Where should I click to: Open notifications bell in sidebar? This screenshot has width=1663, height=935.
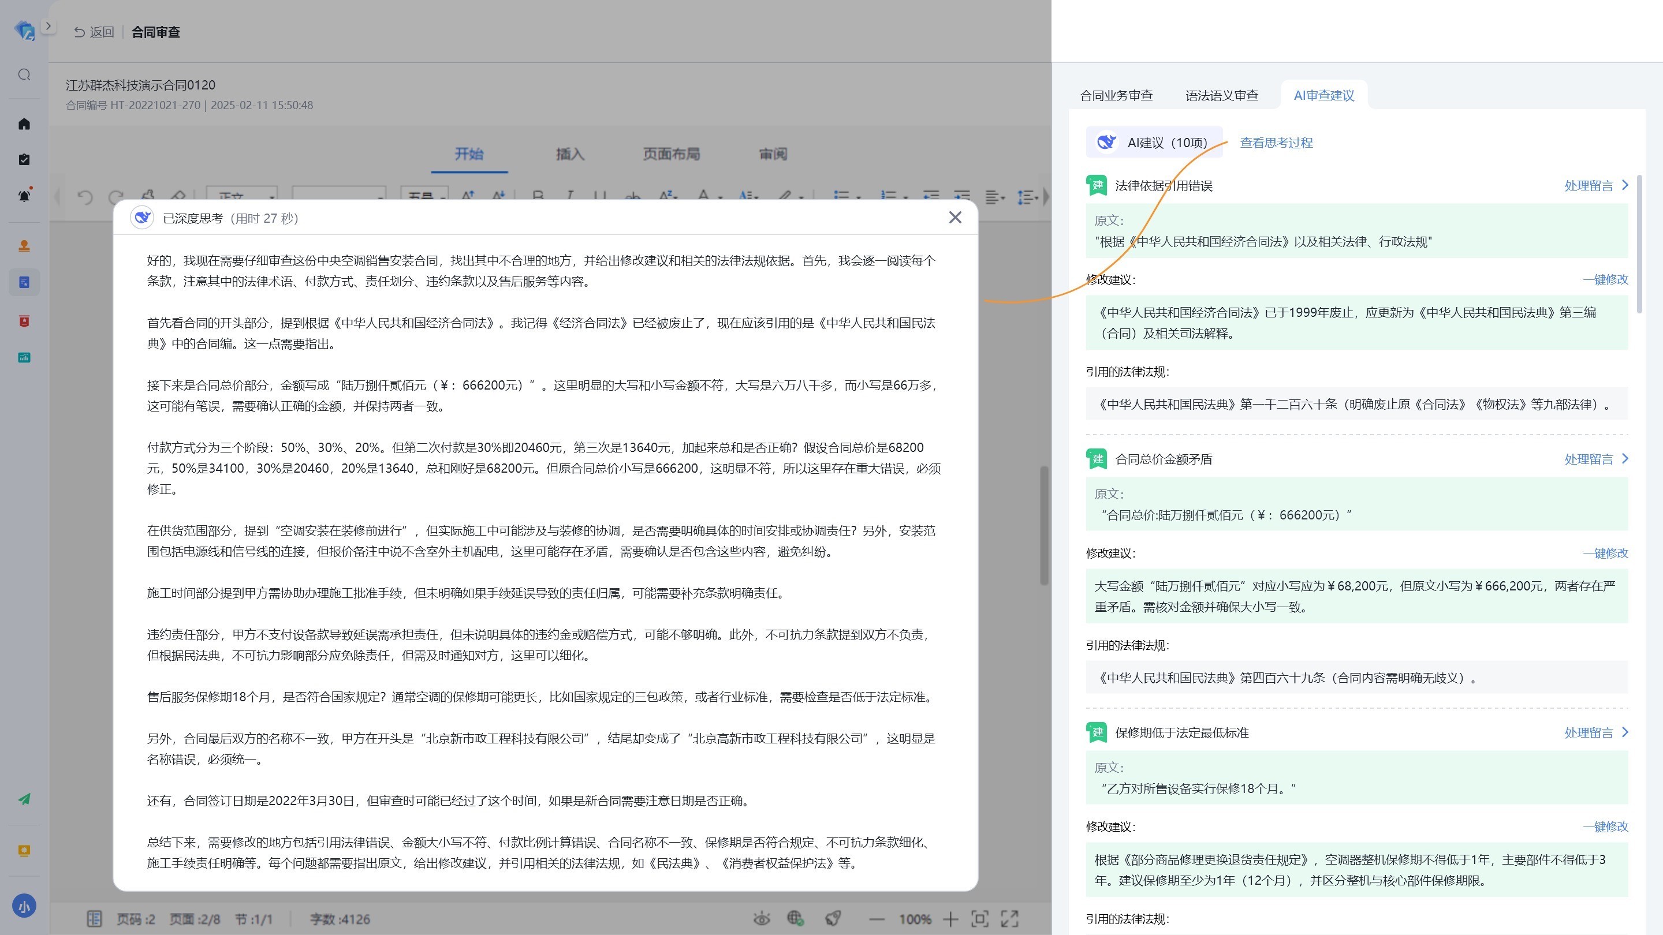24,196
